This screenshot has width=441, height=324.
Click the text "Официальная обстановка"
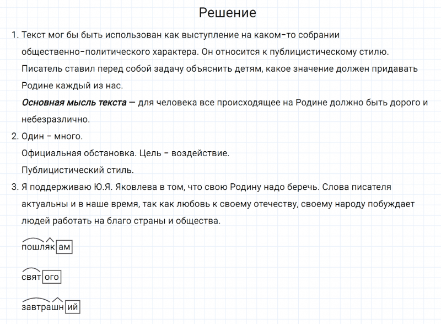tap(78, 153)
